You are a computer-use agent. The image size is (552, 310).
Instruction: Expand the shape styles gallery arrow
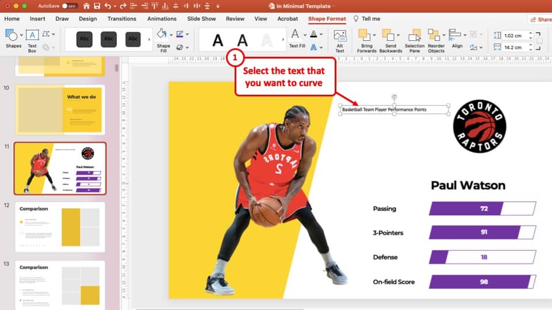149,40
